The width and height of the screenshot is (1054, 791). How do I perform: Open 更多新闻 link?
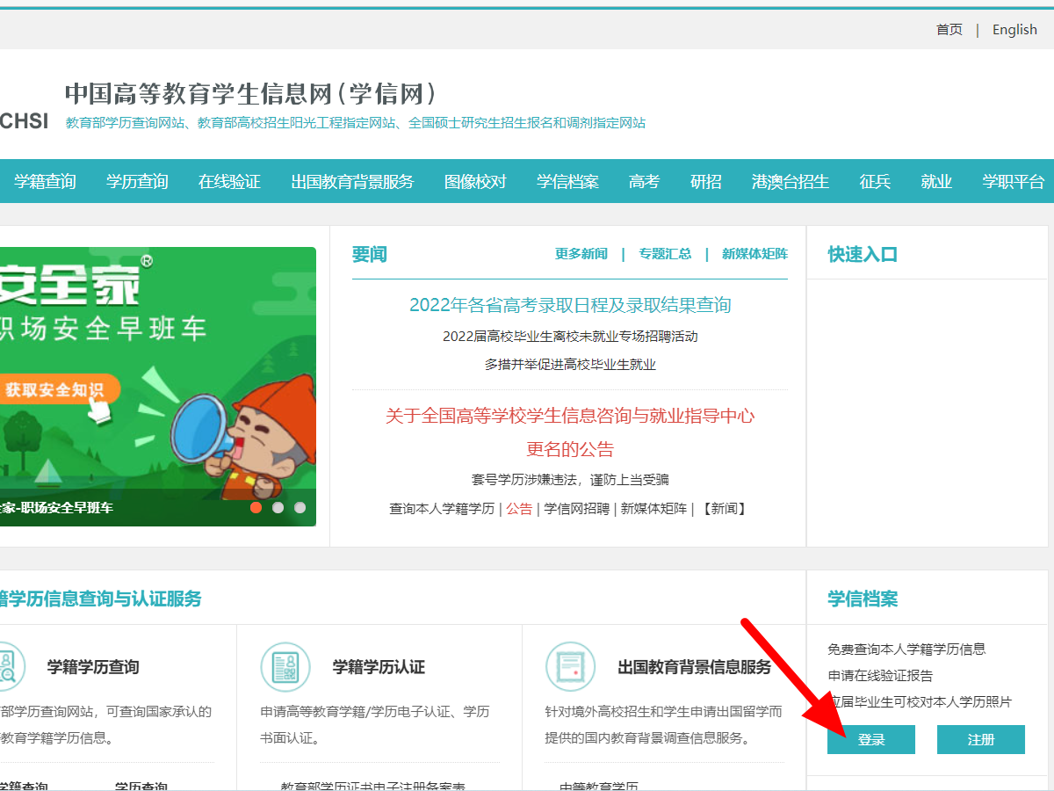coord(581,254)
